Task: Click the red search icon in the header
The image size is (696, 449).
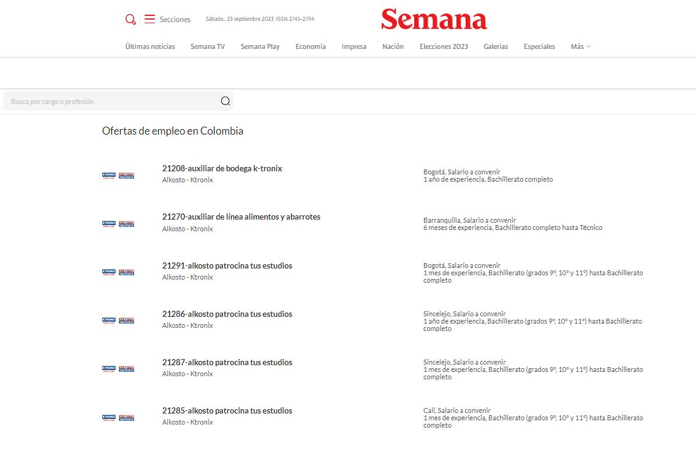Action: [130, 19]
